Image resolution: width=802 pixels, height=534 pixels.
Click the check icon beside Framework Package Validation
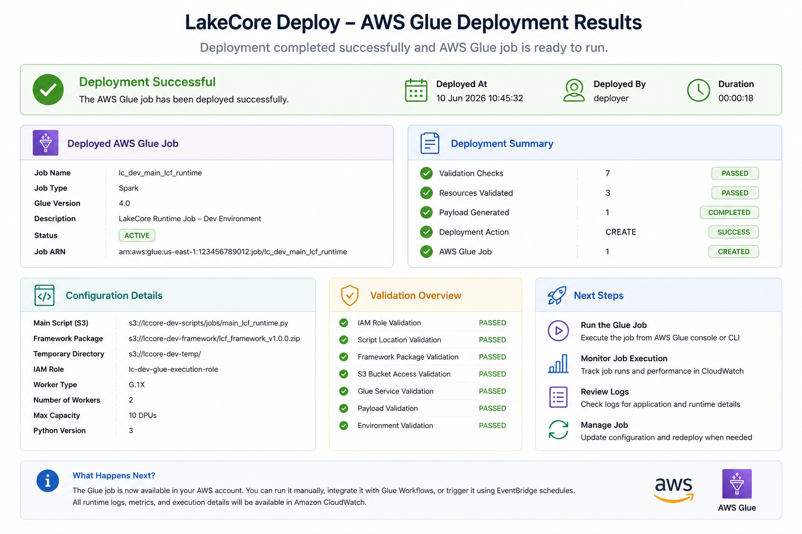(344, 357)
